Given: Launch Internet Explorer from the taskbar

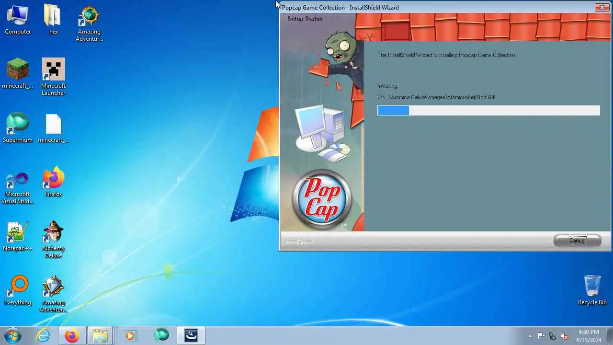Looking at the screenshot, I should pos(43,335).
